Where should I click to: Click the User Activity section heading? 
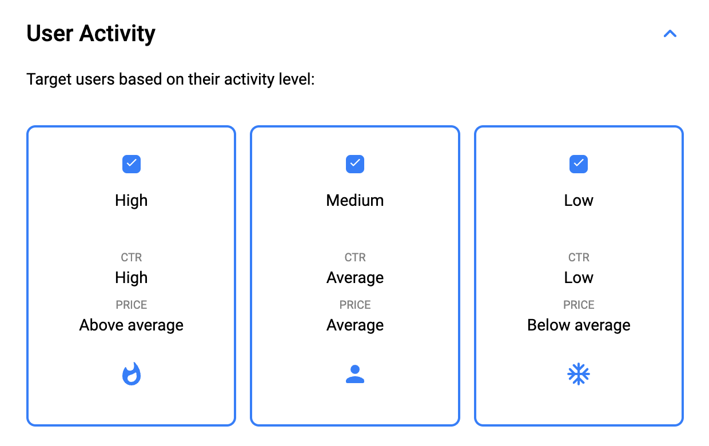pyautogui.click(x=91, y=33)
